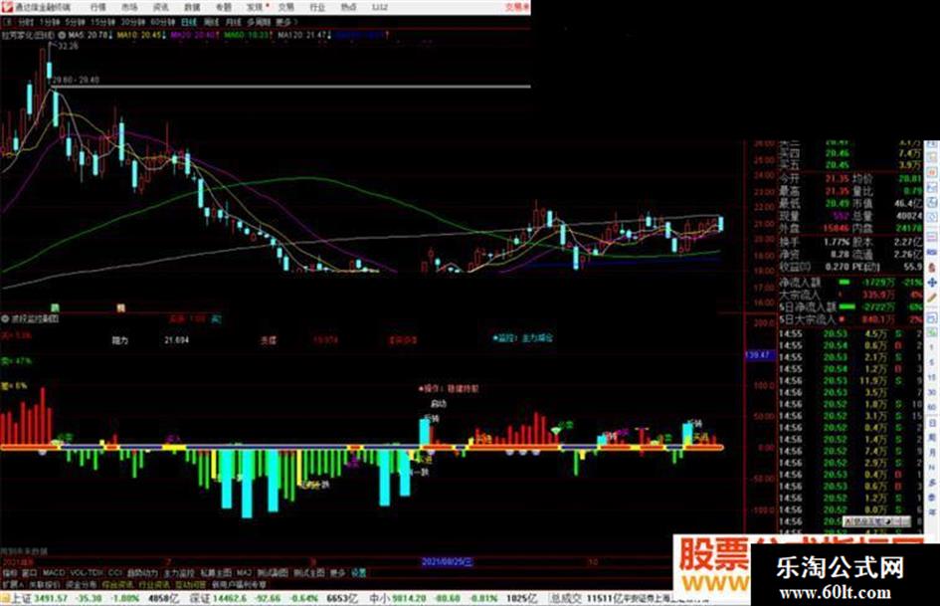940x606 pixels.
Task: Open the 综合资讯 tab
Action: coord(118,584)
